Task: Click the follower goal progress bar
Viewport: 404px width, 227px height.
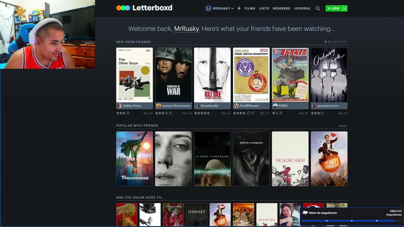Action: click(x=352, y=221)
